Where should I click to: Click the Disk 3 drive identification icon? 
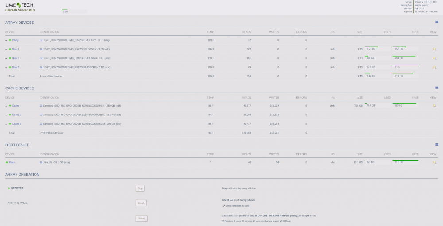coord(41,67)
